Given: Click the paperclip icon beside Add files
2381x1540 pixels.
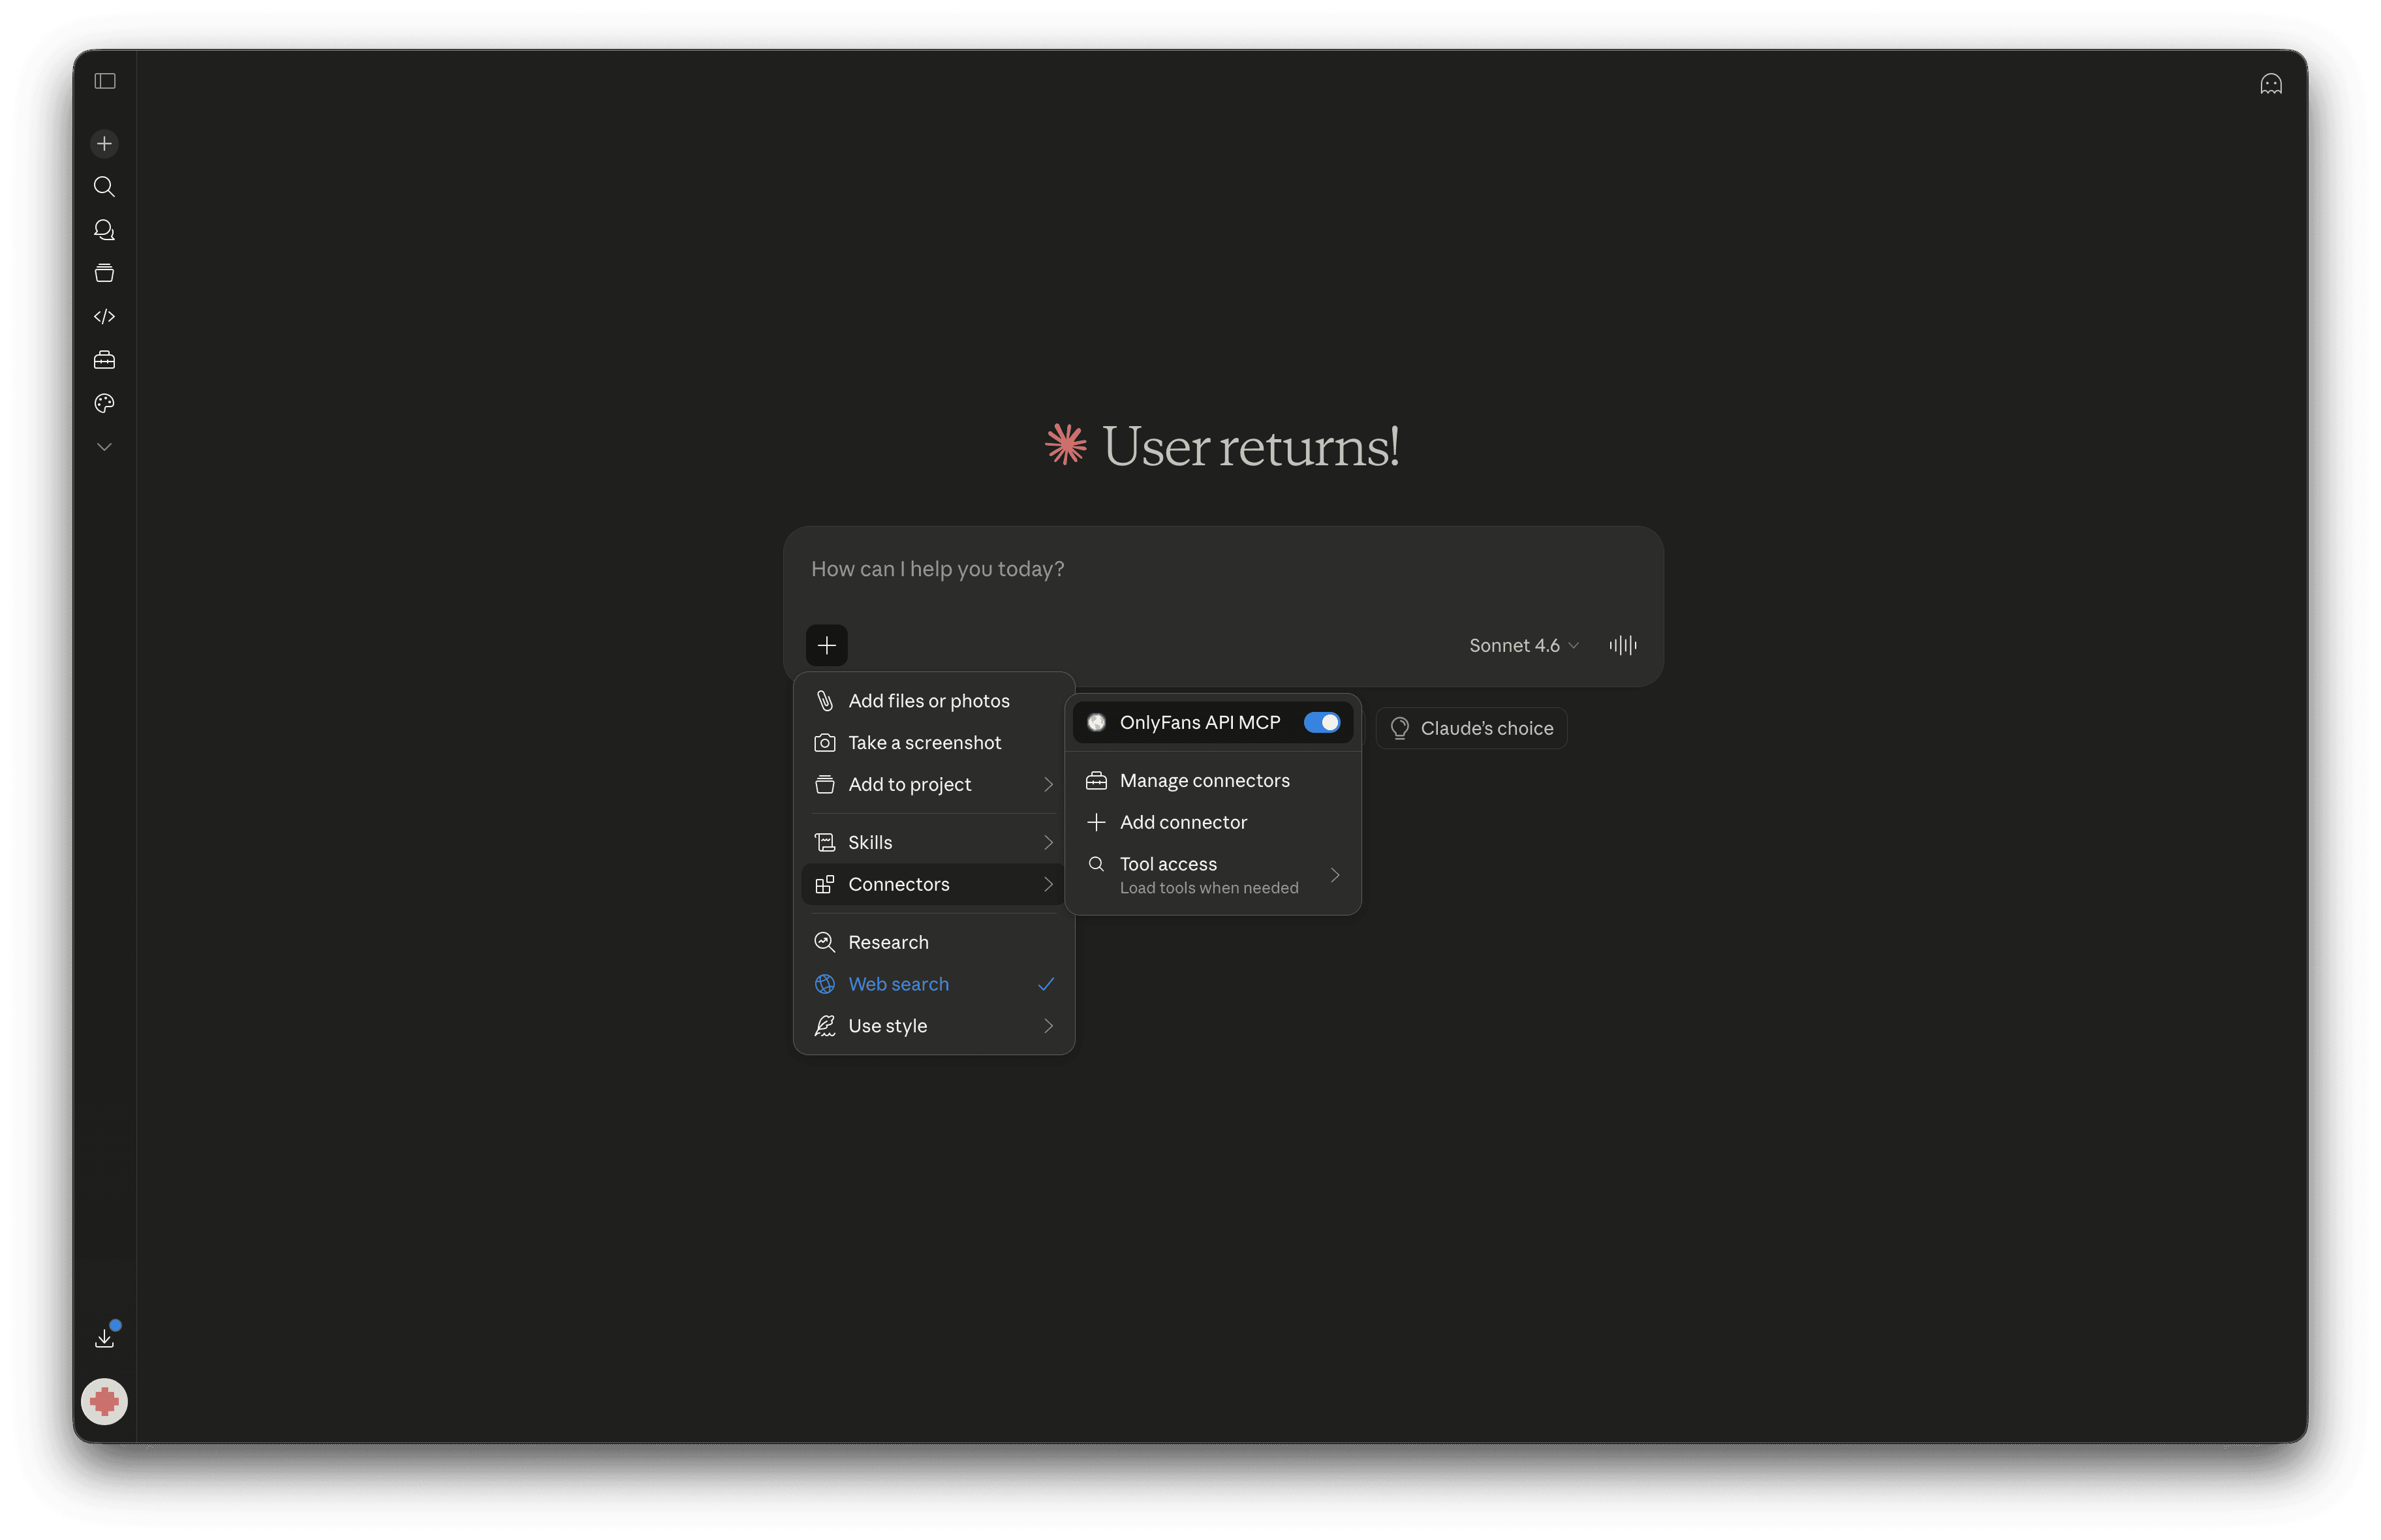Looking at the screenshot, I should 824,701.
